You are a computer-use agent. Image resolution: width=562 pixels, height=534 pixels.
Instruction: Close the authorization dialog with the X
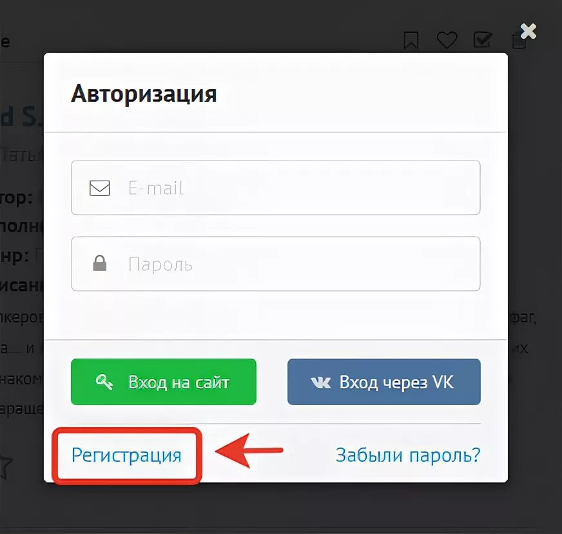tap(528, 31)
